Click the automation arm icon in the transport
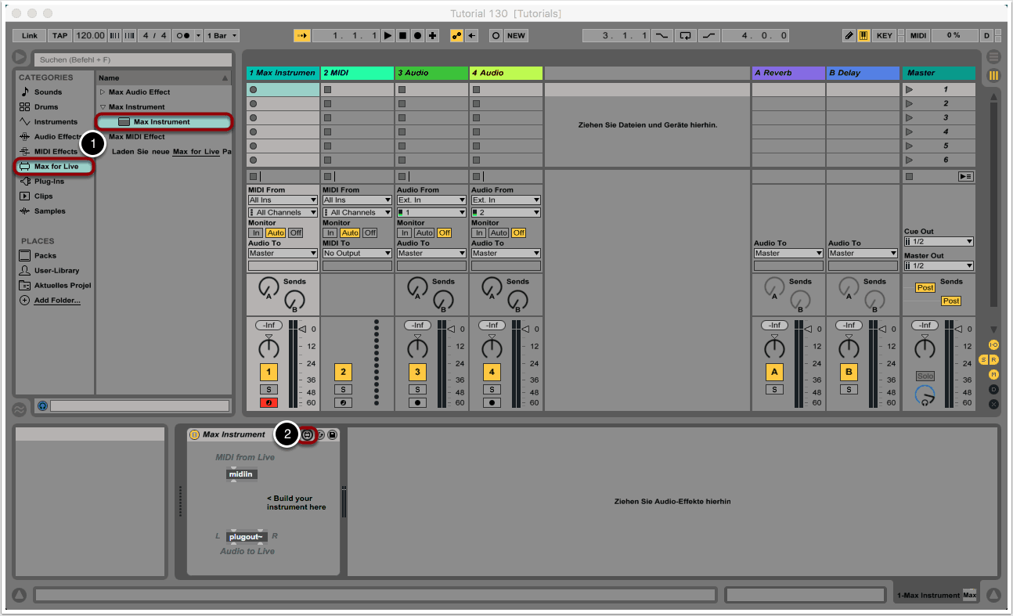 pyautogui.click(x=457, y=36)
